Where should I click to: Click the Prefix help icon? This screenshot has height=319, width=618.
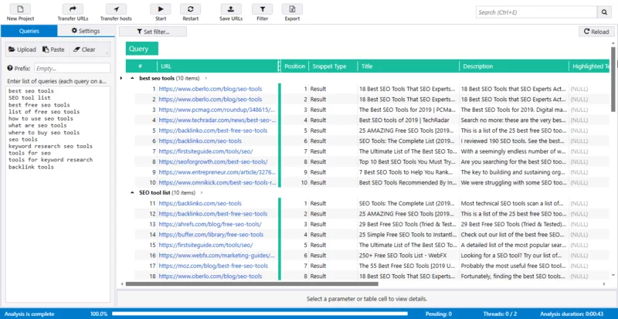tap(10, 68)
